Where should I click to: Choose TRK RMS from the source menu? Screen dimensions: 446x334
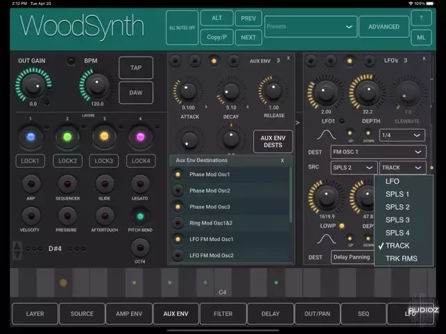click(404, 258)
